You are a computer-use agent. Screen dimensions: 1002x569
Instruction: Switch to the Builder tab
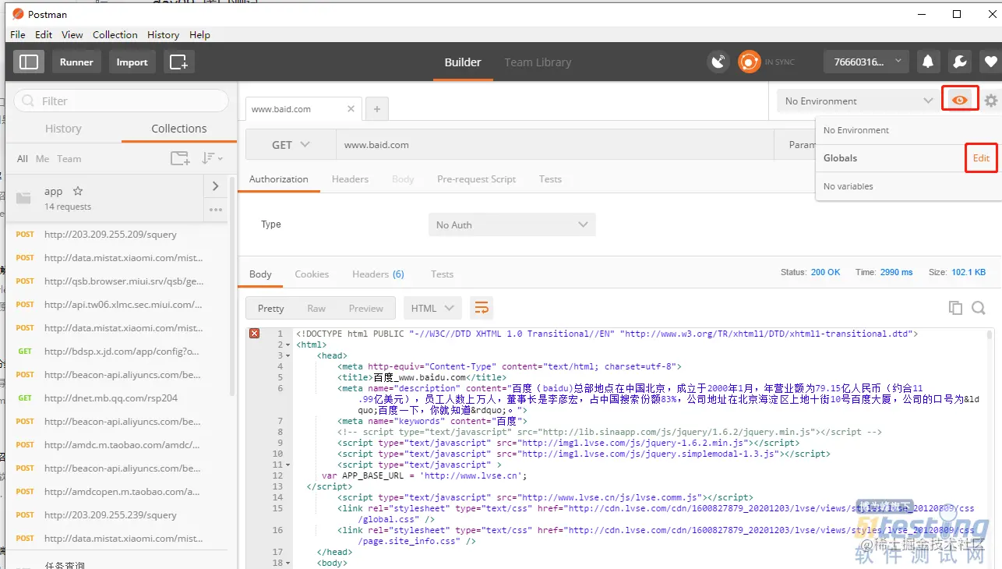[x=463, y=62]
